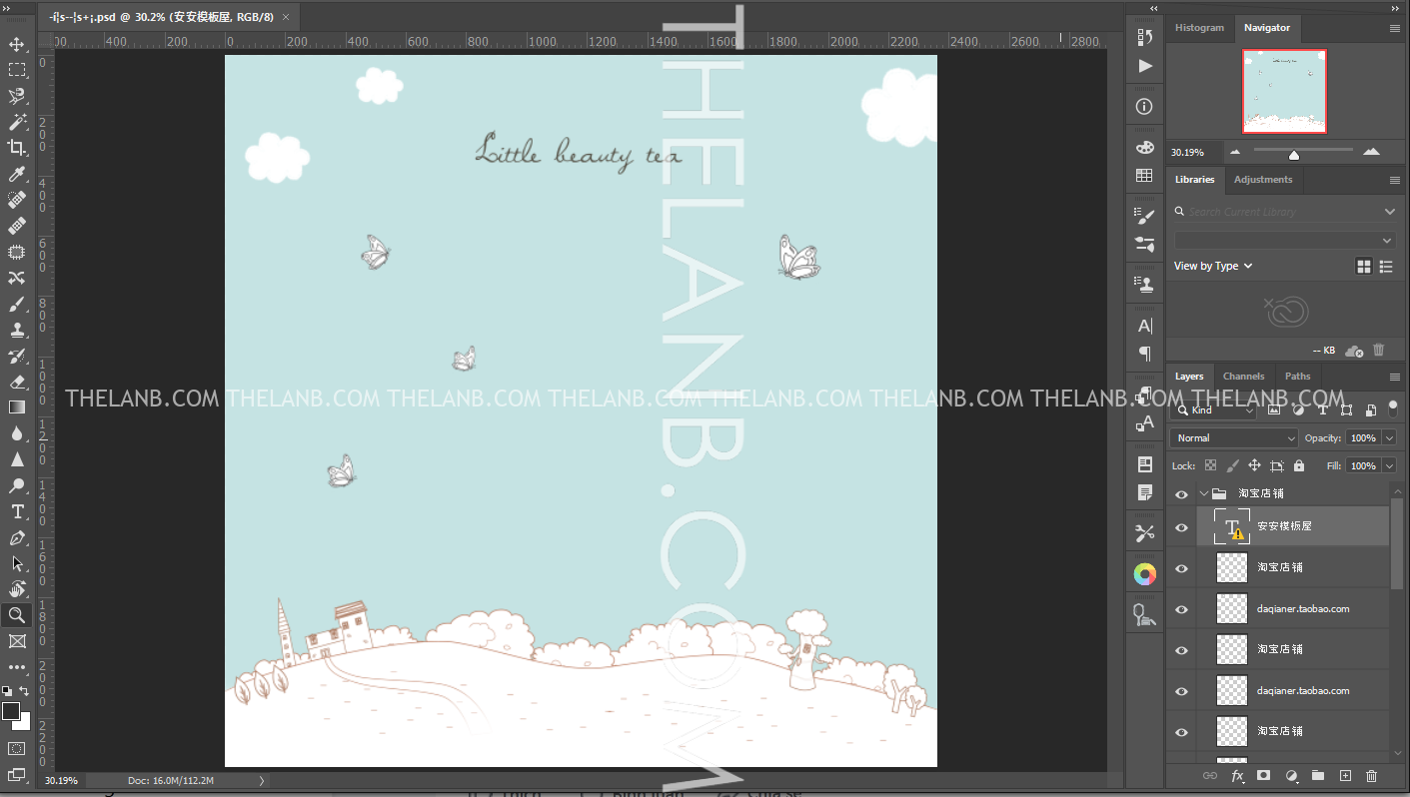1410x797 pixels.
Task: Open the Opacity slider dropdown arrow
Action: point(1389,437)
